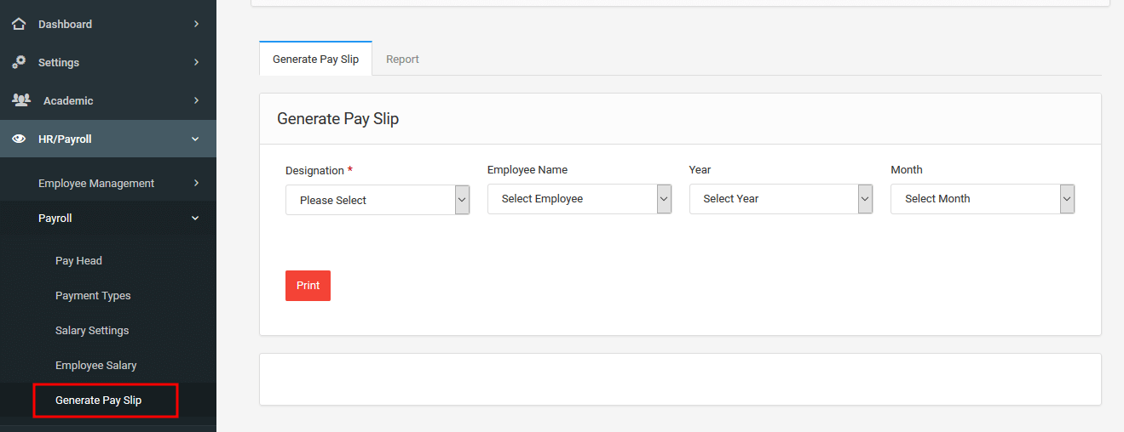Switch to the Report tab

tap(402, 59)
